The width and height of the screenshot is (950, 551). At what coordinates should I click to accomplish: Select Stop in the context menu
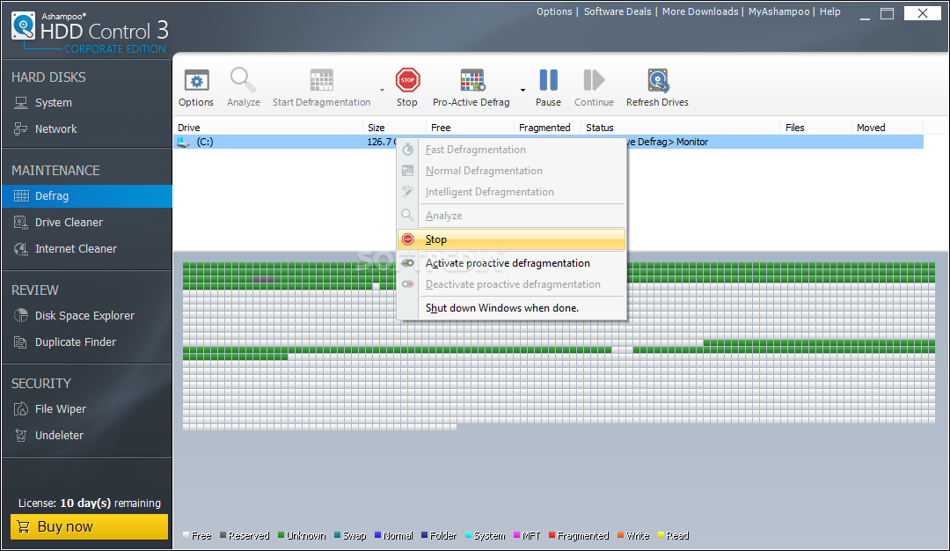(511, 239)
